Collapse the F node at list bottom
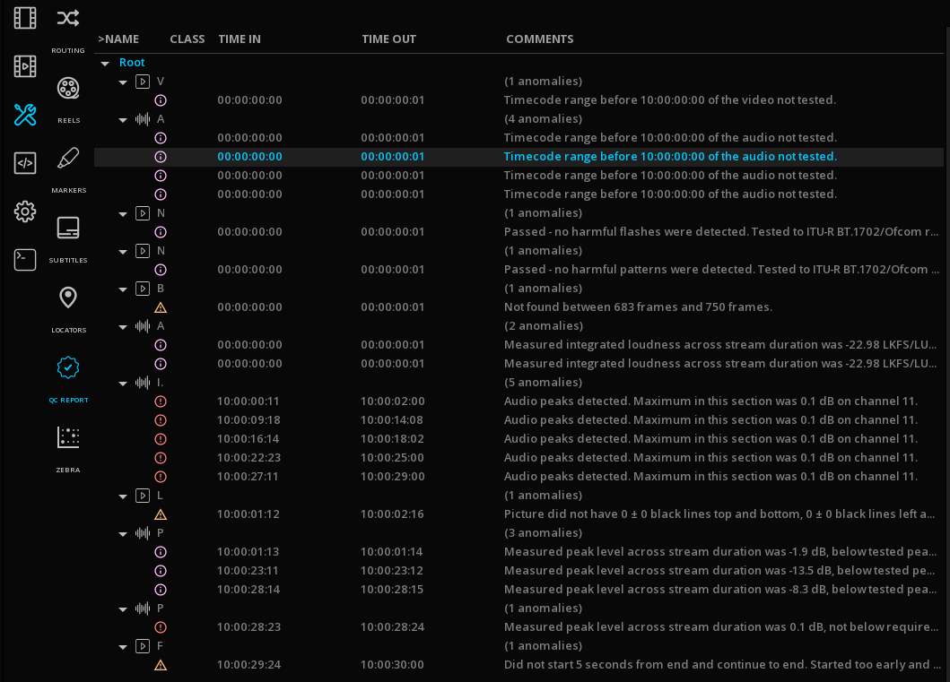 [x=124, y=647]
